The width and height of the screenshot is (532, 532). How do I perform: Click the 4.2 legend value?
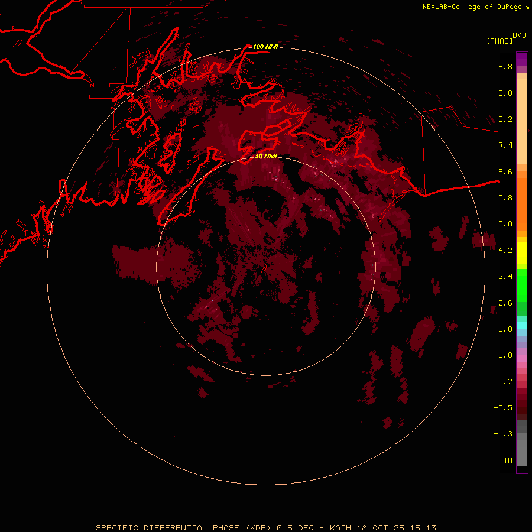505,251
